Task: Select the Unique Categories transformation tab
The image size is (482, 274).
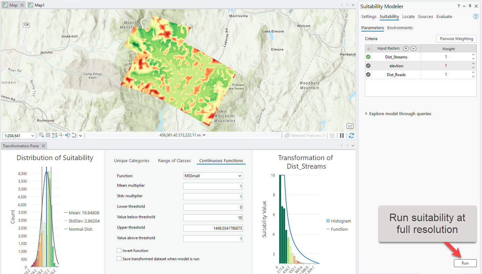Action: click(132, 160)
